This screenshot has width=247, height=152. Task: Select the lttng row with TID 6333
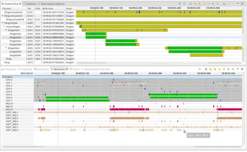click(x=38, y=59)
